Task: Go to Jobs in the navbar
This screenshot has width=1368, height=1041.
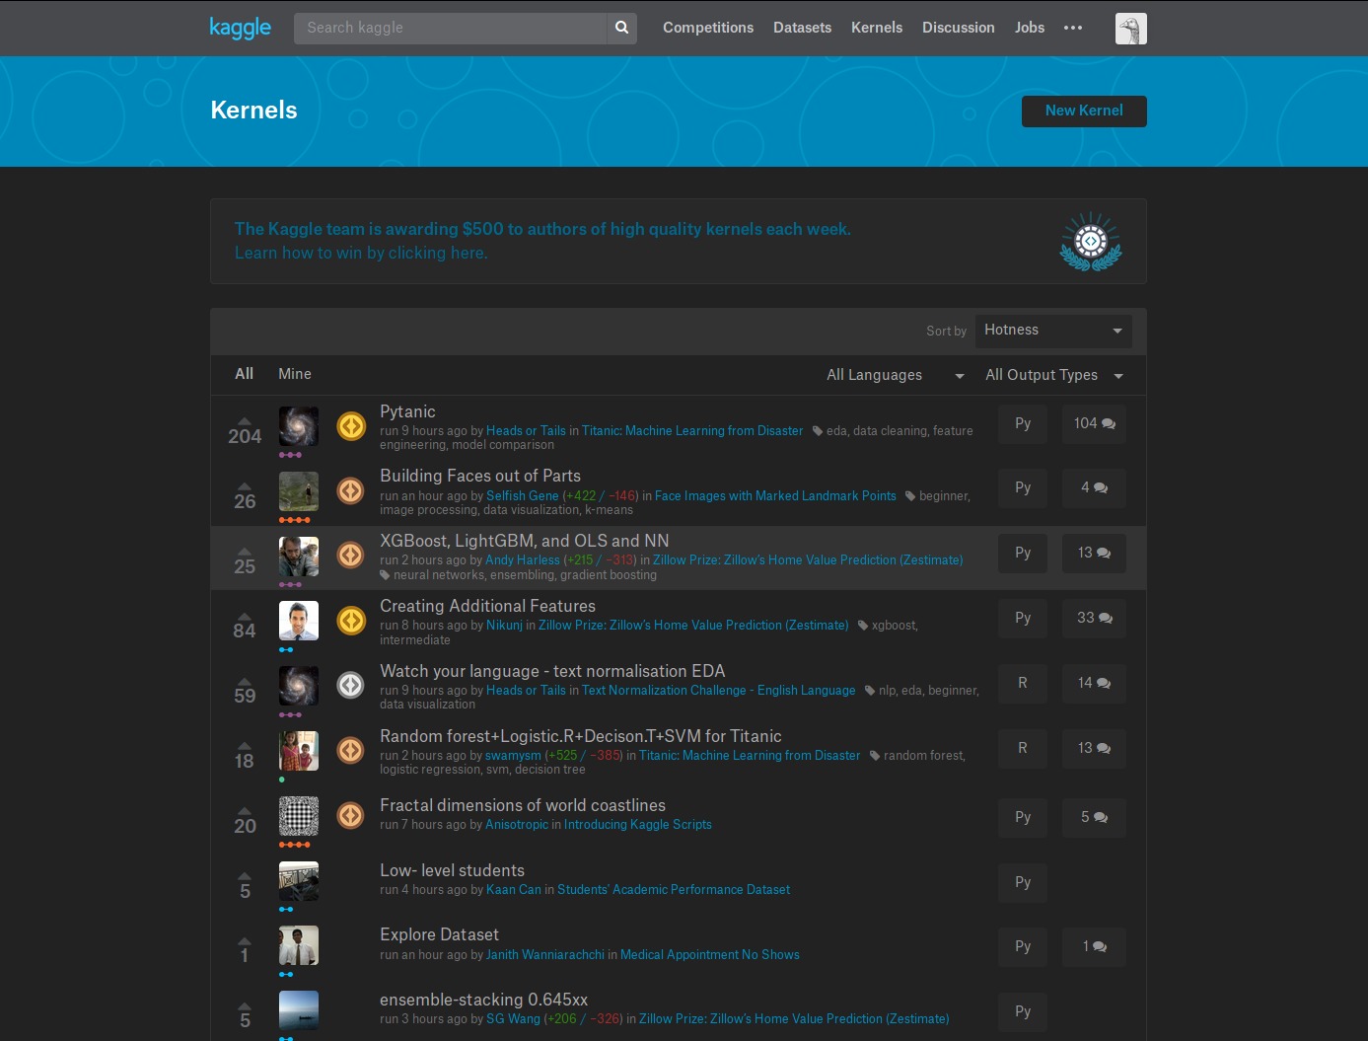Action: 1030,28
